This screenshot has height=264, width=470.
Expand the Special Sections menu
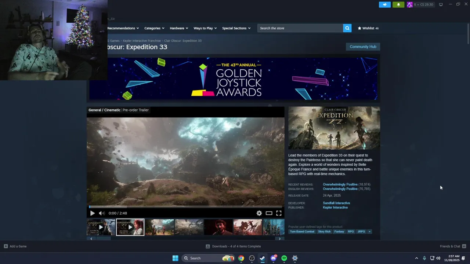236,28
